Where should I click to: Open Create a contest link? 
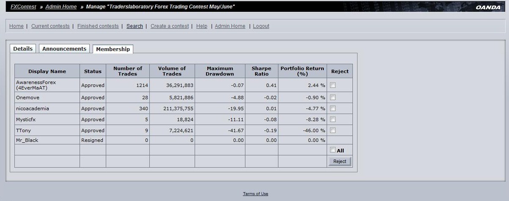pyautogui.click(x=170, y=26)
